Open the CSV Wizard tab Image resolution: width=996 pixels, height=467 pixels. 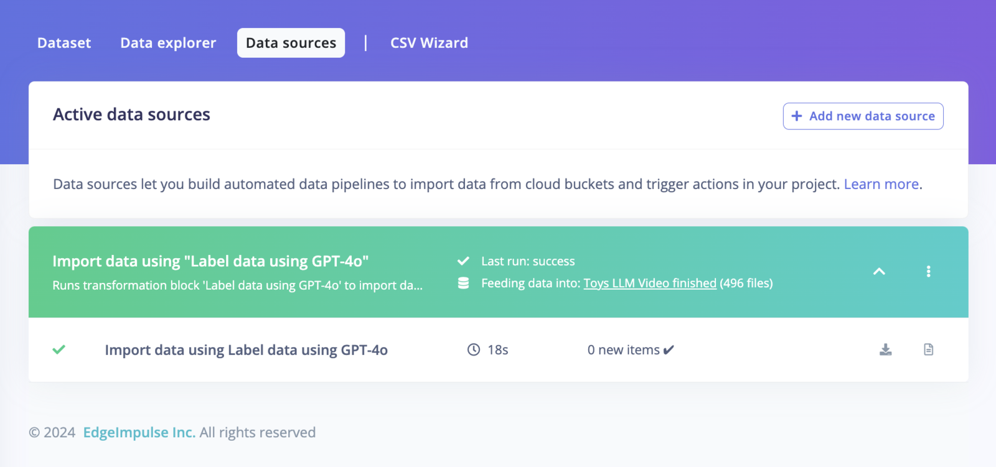tap(429, 43)
